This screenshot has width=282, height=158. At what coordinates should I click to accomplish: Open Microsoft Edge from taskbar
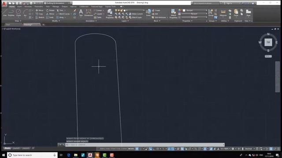pyautogui.click(x=69, y=155)
